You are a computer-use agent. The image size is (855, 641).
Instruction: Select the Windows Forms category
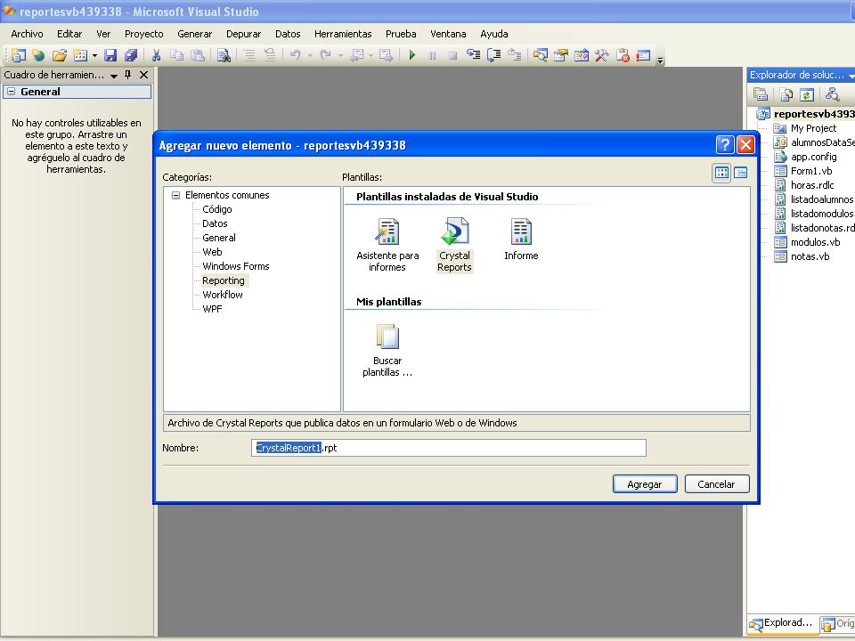[235, 266]
